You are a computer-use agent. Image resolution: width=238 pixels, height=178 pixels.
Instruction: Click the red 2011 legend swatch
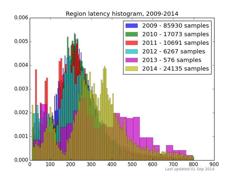point(131,43)
